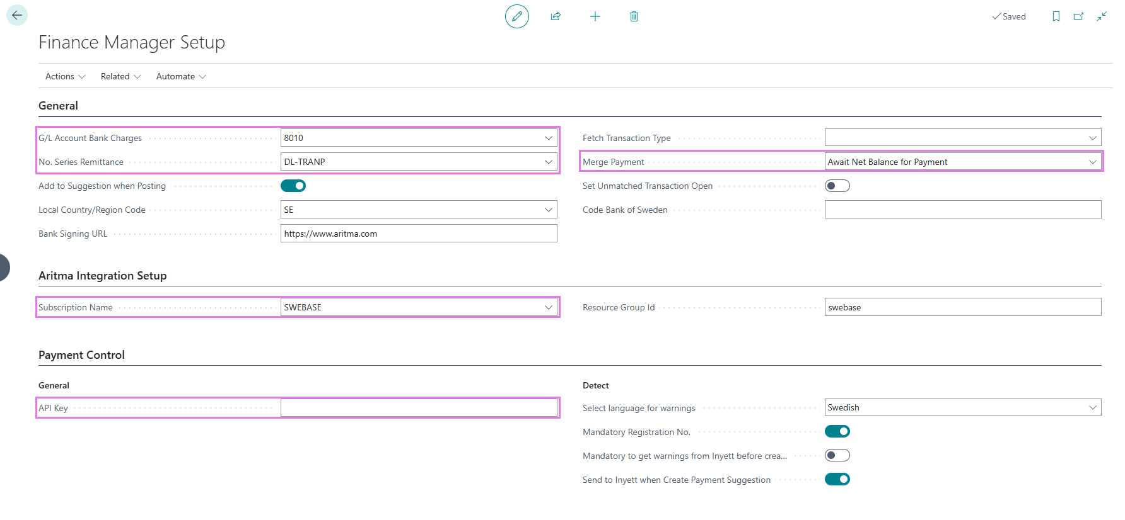
Task: Toggle Add to Suggestion when Posting
Action: 293,186
